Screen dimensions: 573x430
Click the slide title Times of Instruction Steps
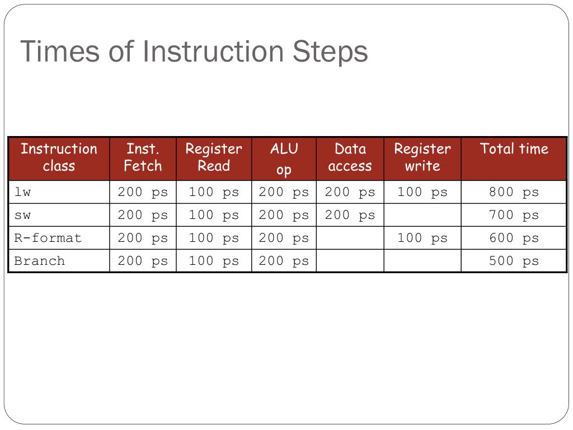point(194,52)
